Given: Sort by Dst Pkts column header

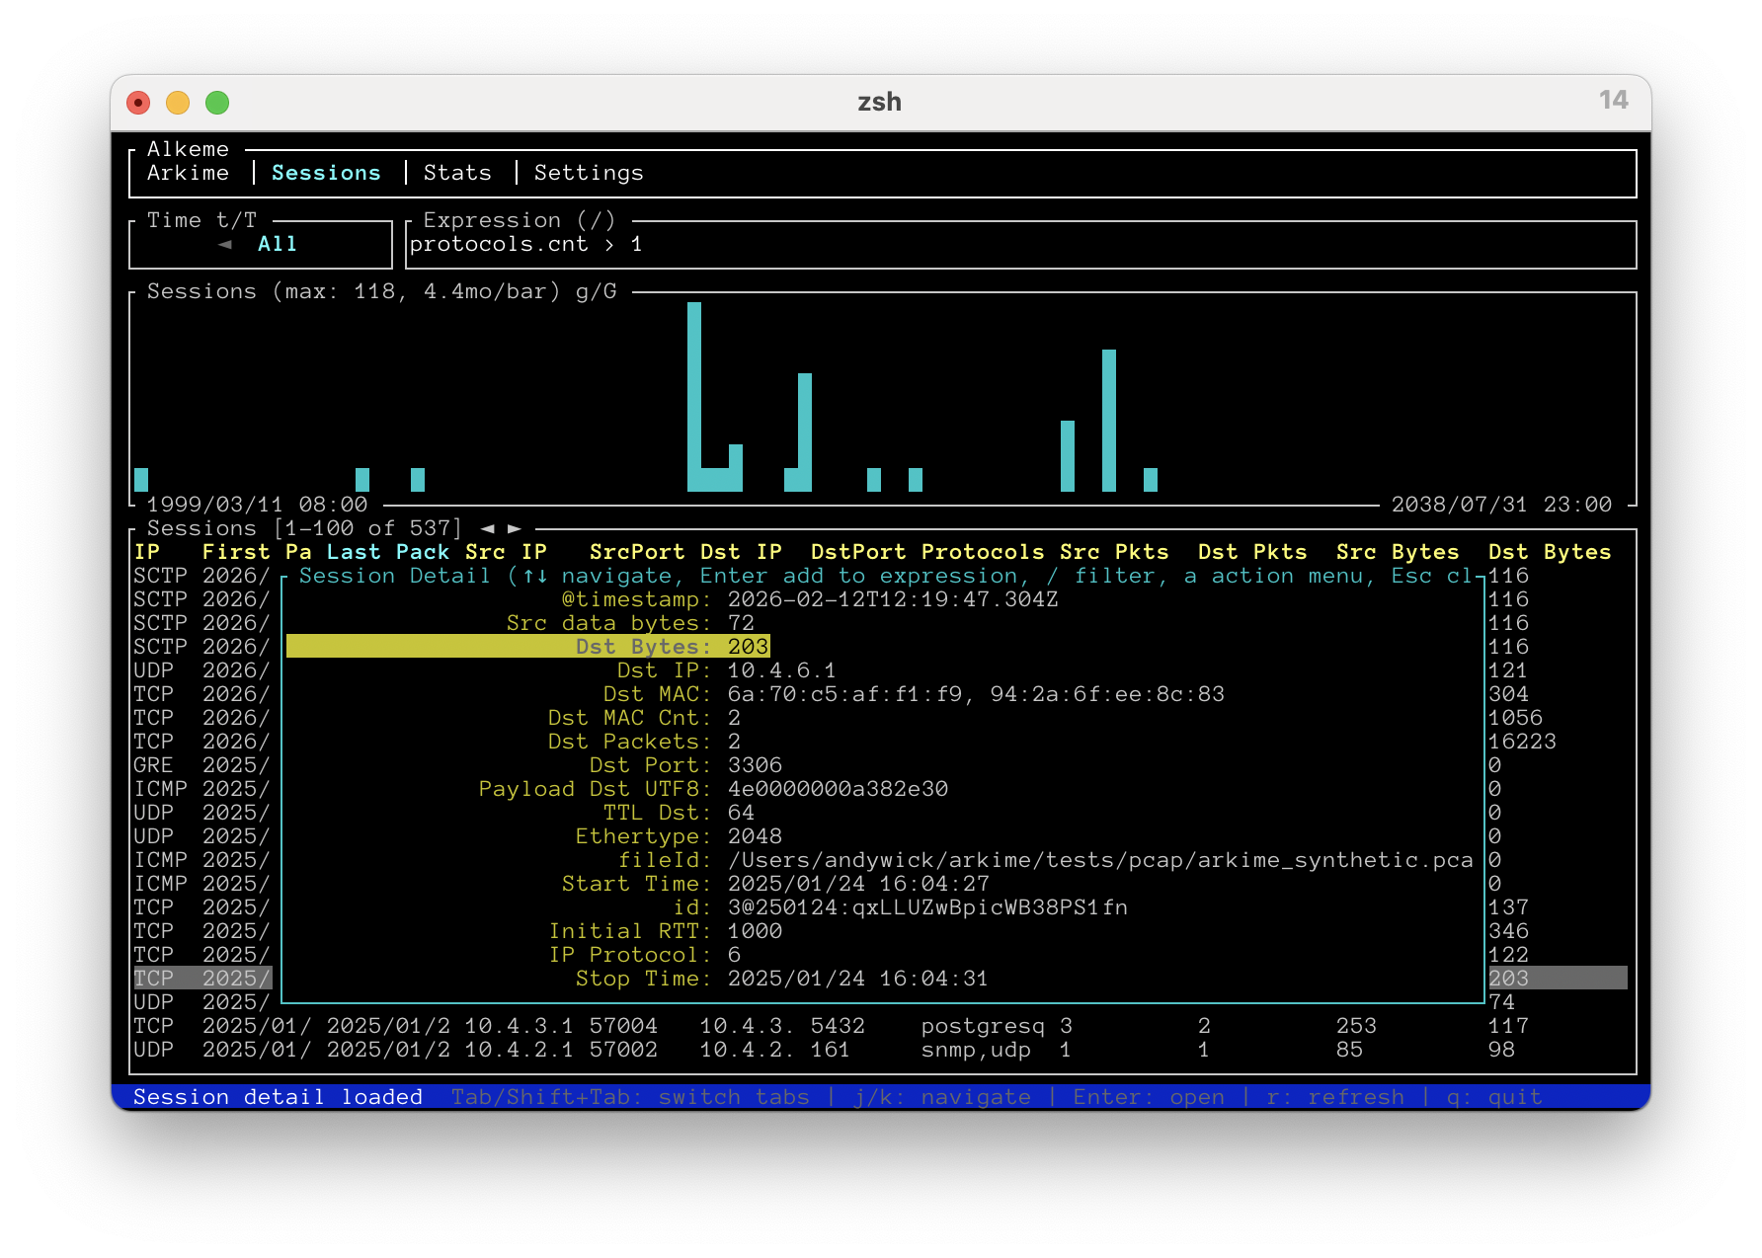Looking at the screenshot, I should click(1252, 552).
